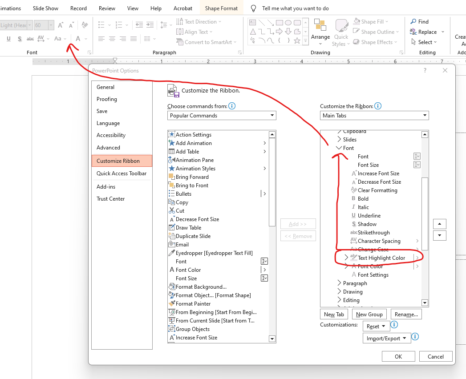
Task: Toggle Center alignment in Paragraph group
Action: click(x=112, y=39)
